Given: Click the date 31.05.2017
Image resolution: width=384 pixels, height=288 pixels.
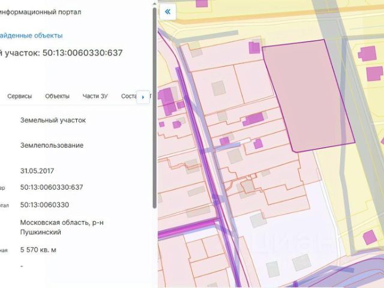Looking at the screenshot, I should coord(37,170).
